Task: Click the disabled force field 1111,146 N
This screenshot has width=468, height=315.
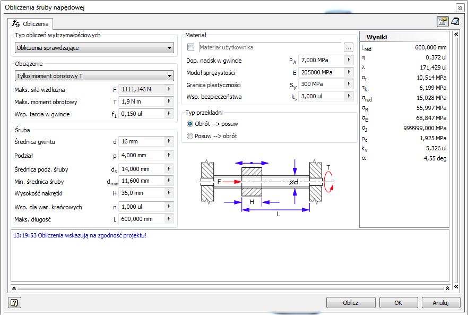Action: 142,89
